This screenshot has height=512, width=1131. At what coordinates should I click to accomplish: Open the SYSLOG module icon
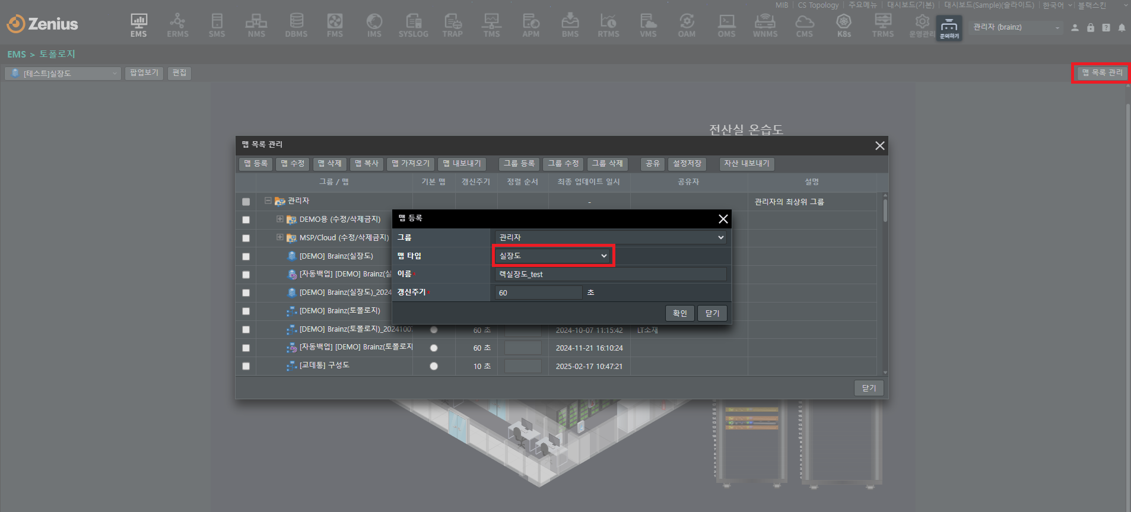[x=414, y=26]
